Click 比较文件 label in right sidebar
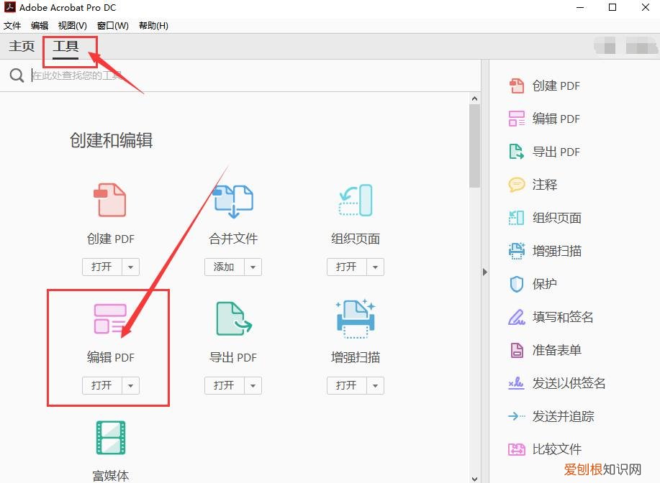The width and height of the screenshot is (660, 483). (557, 449)
